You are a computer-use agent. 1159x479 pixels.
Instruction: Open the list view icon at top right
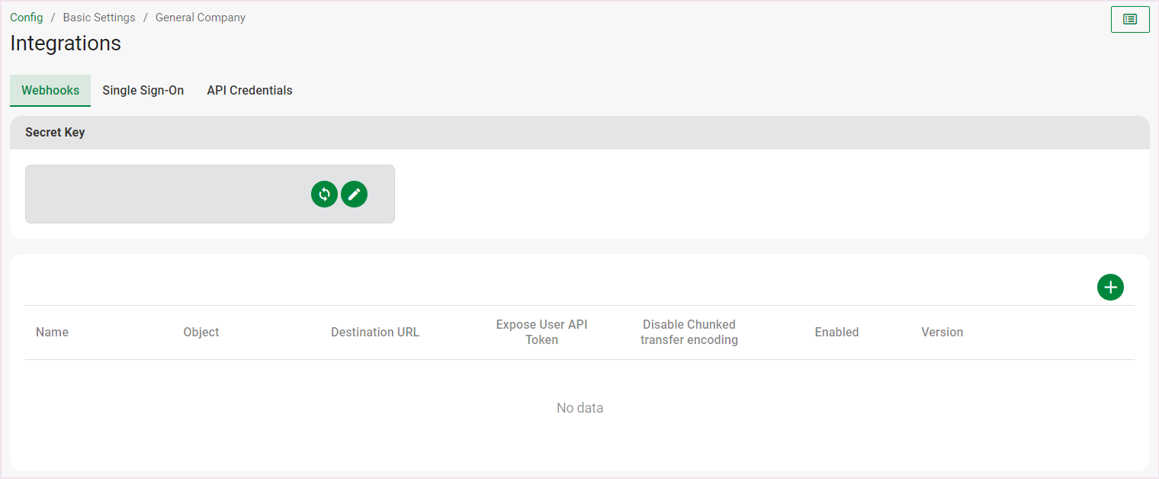[1130, 19]
